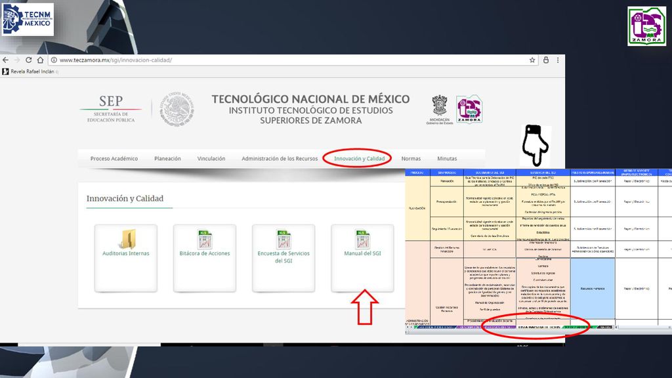This screenshot has height=378, width=672.
Task: Open Encuesta de Servicios XLS icon
Action: pyautogui.click(x=283, y=239)
